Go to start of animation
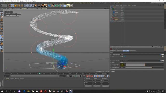This screenshot has width=166, height=93. click(68, 76)
